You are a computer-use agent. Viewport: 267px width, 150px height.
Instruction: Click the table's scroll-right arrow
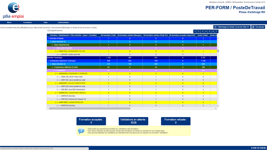click(x=216, y=108)
